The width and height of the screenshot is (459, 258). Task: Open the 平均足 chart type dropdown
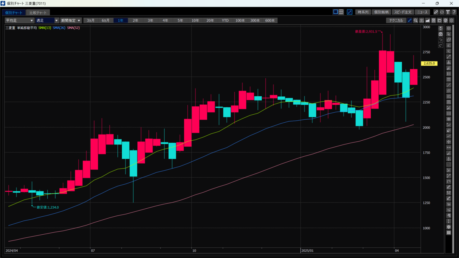(19, 20)
